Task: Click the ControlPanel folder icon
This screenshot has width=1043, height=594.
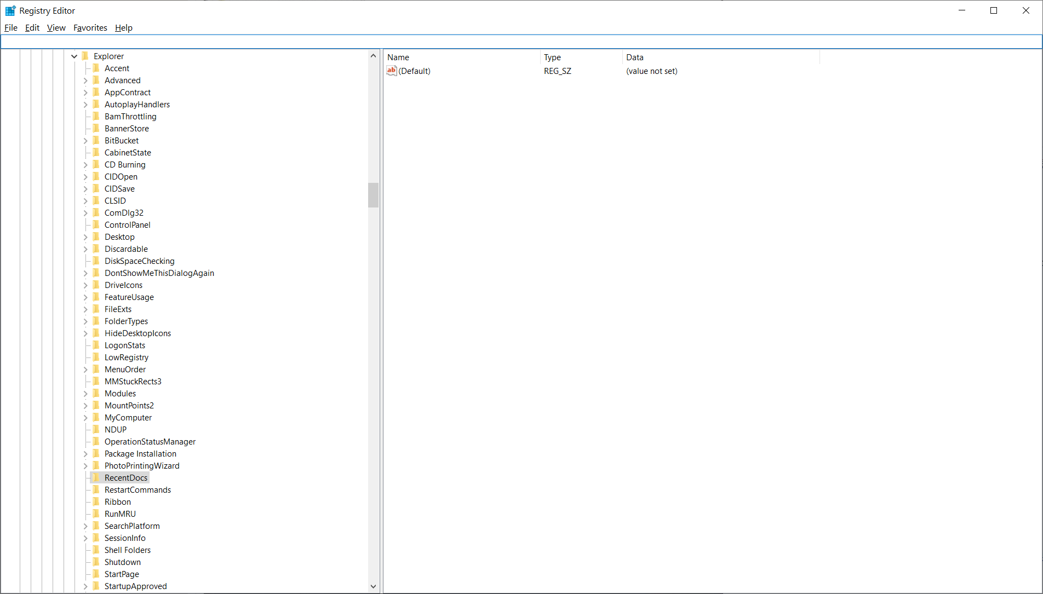Action: tap(96, 224)
